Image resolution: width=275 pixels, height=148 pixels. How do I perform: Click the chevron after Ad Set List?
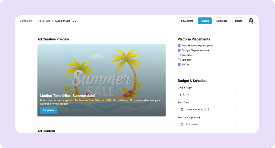[x=52, y=21]
